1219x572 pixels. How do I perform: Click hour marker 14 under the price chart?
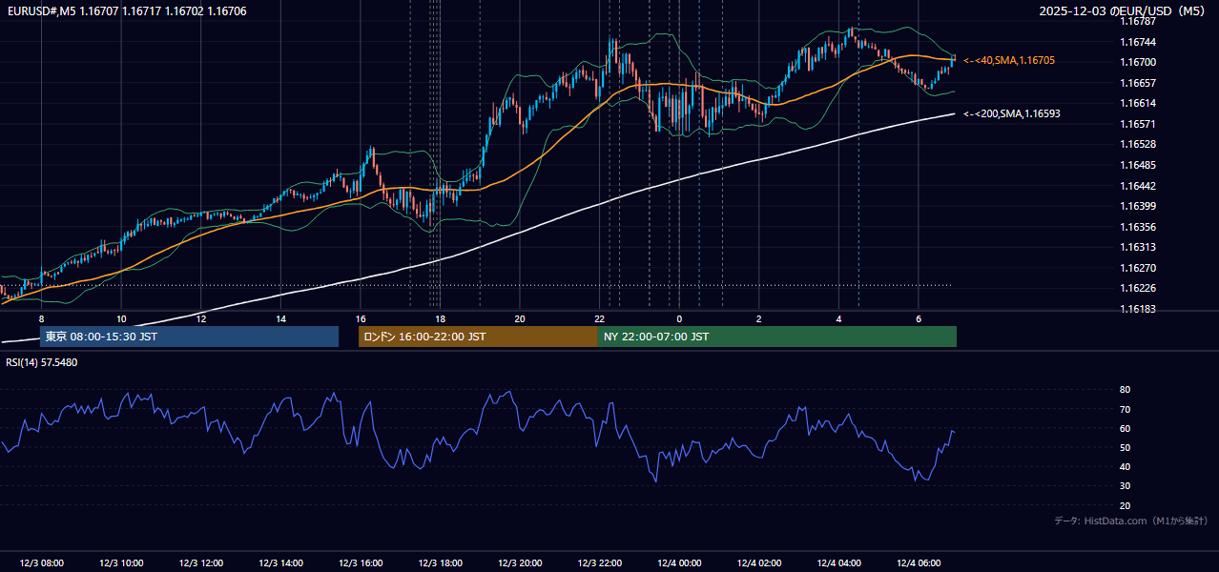click(x=280, y=318)
